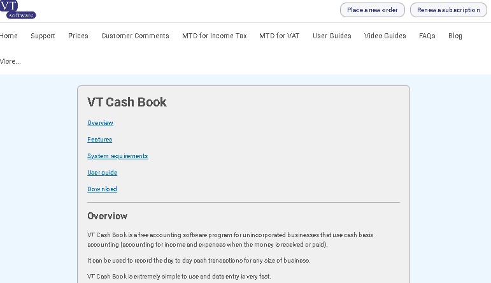Viewport: 491px width, 283px height.
Task: Click the Renew a subscription button
Action: (x=448, y=10)
